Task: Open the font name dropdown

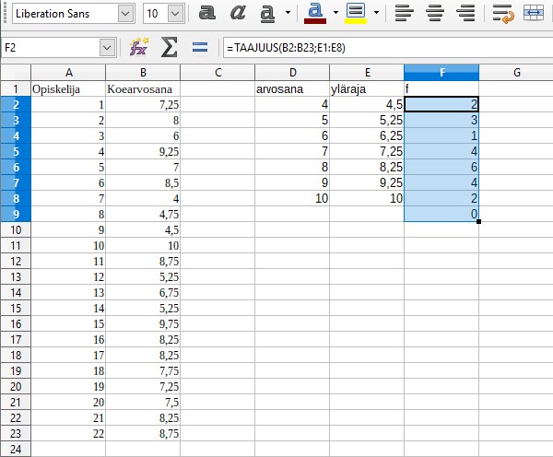Action: [x=124, y=14]
